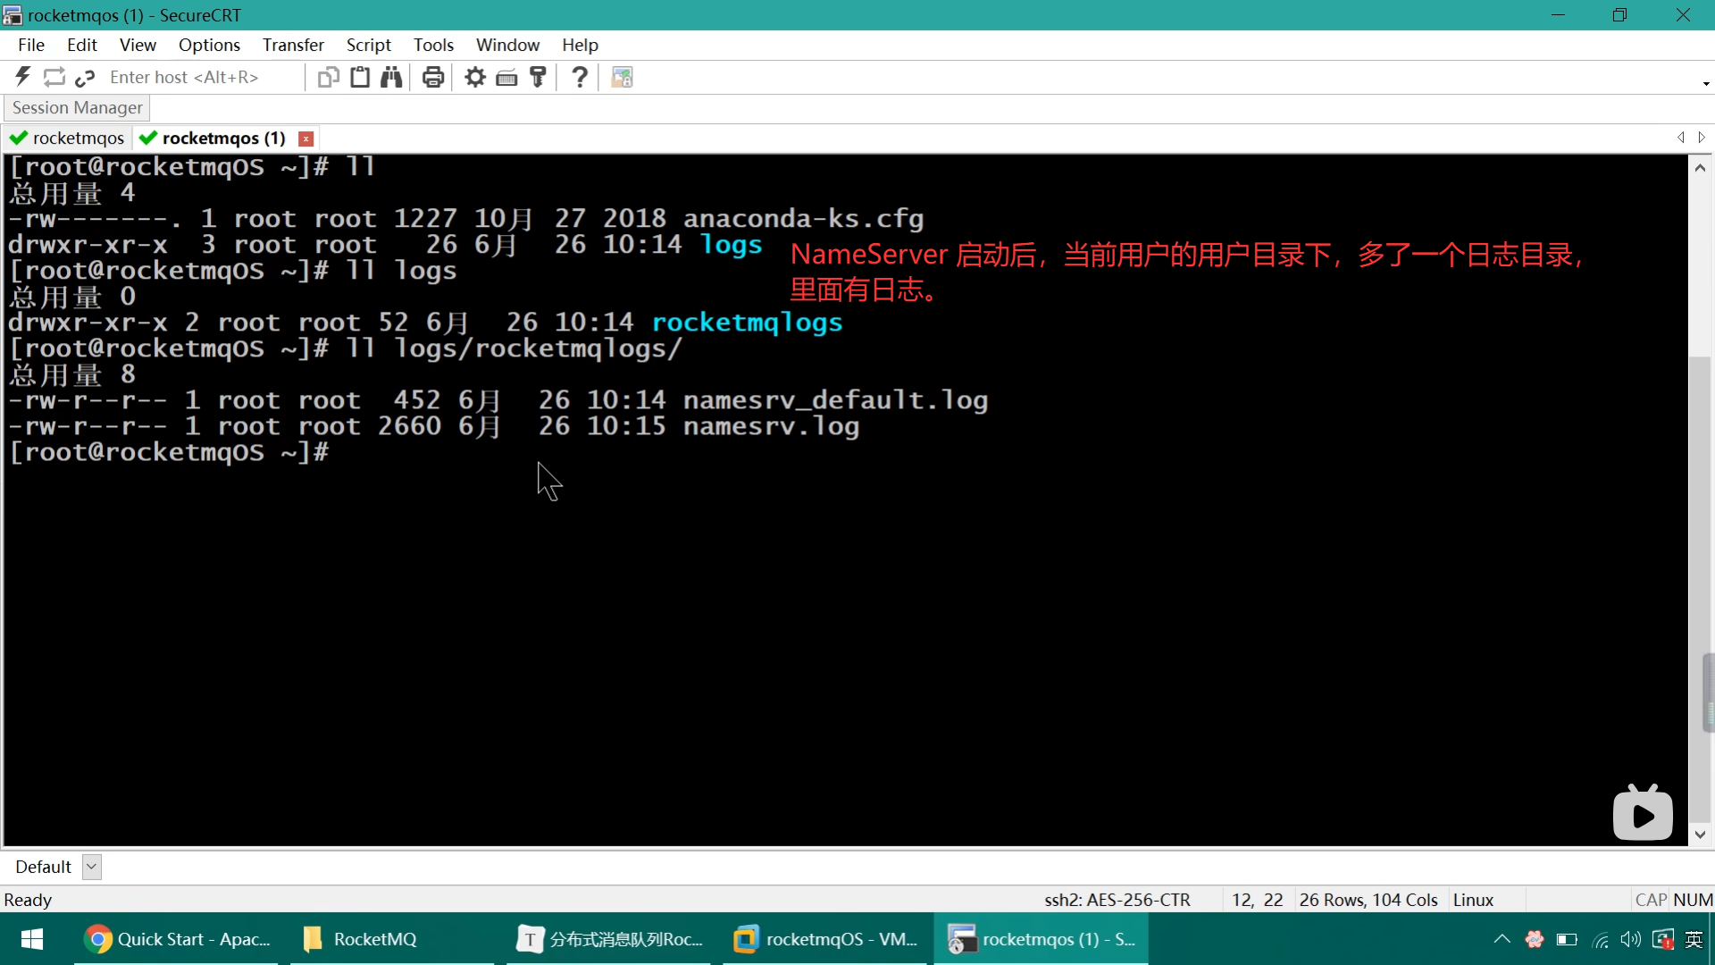The image size is (1715, 965).
Task: Click the Help question mark icon
Action: (580, 77)
